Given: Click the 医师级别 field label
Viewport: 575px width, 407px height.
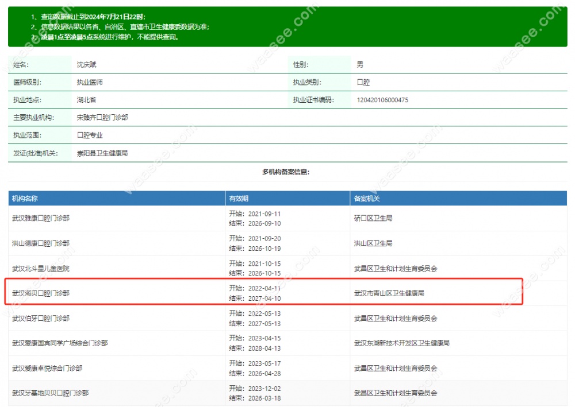Looking at the screenshot, I should pos(27,82).
